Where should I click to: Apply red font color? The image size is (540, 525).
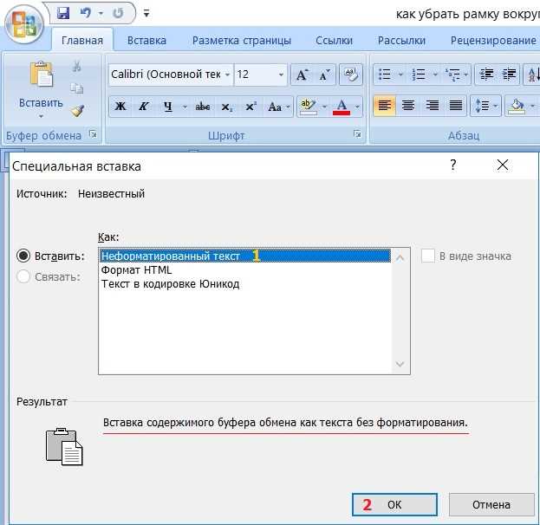point(342,107)
